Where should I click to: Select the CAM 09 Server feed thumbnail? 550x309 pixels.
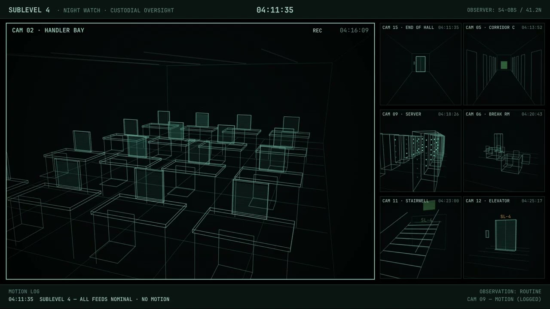click(x=420, y=151)
